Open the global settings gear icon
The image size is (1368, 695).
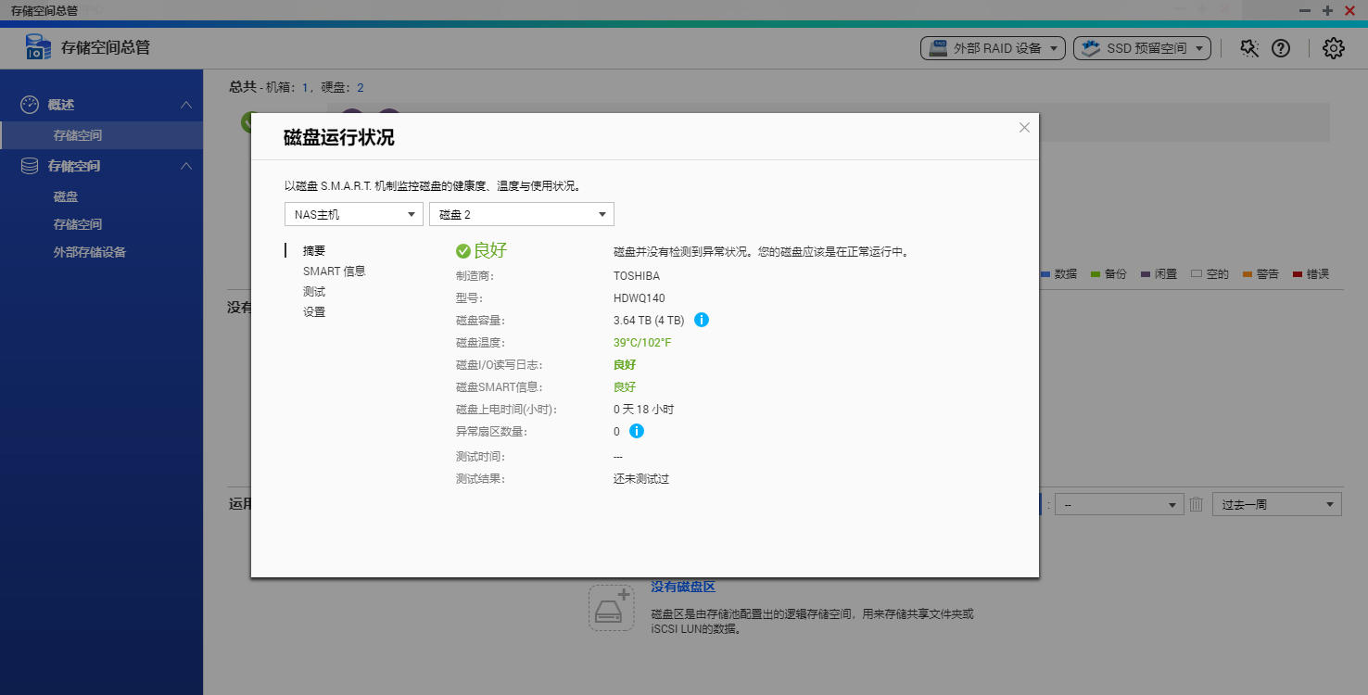tap(1333, 47)
